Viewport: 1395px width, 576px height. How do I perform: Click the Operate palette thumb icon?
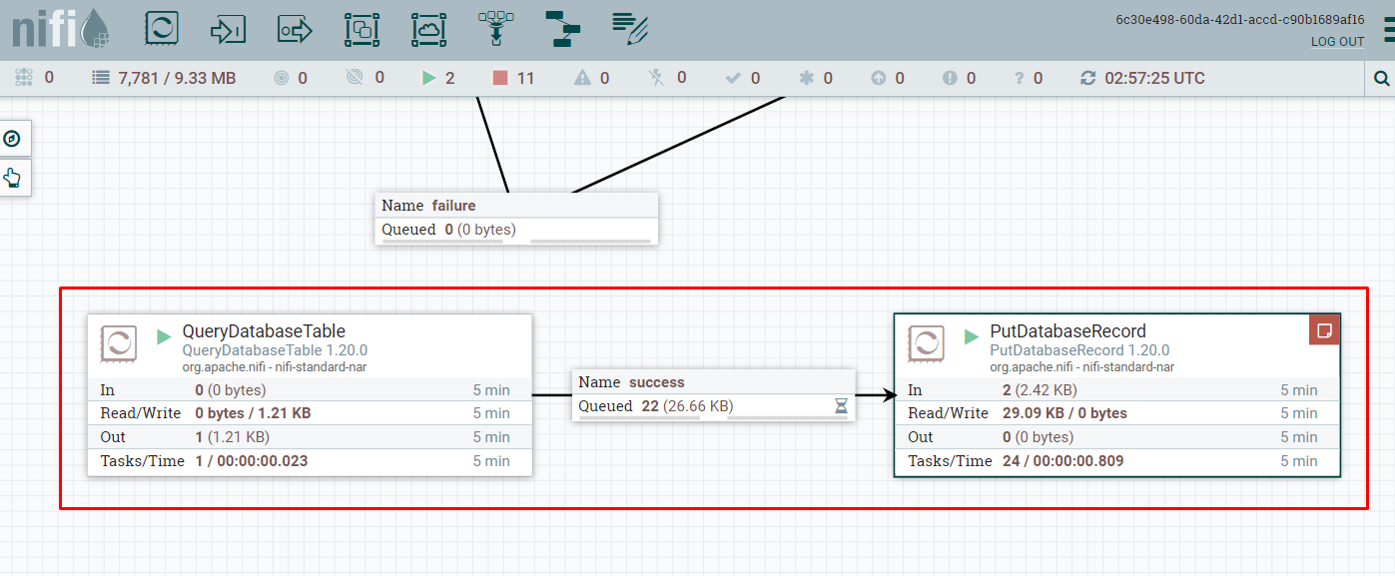(14, 177)
